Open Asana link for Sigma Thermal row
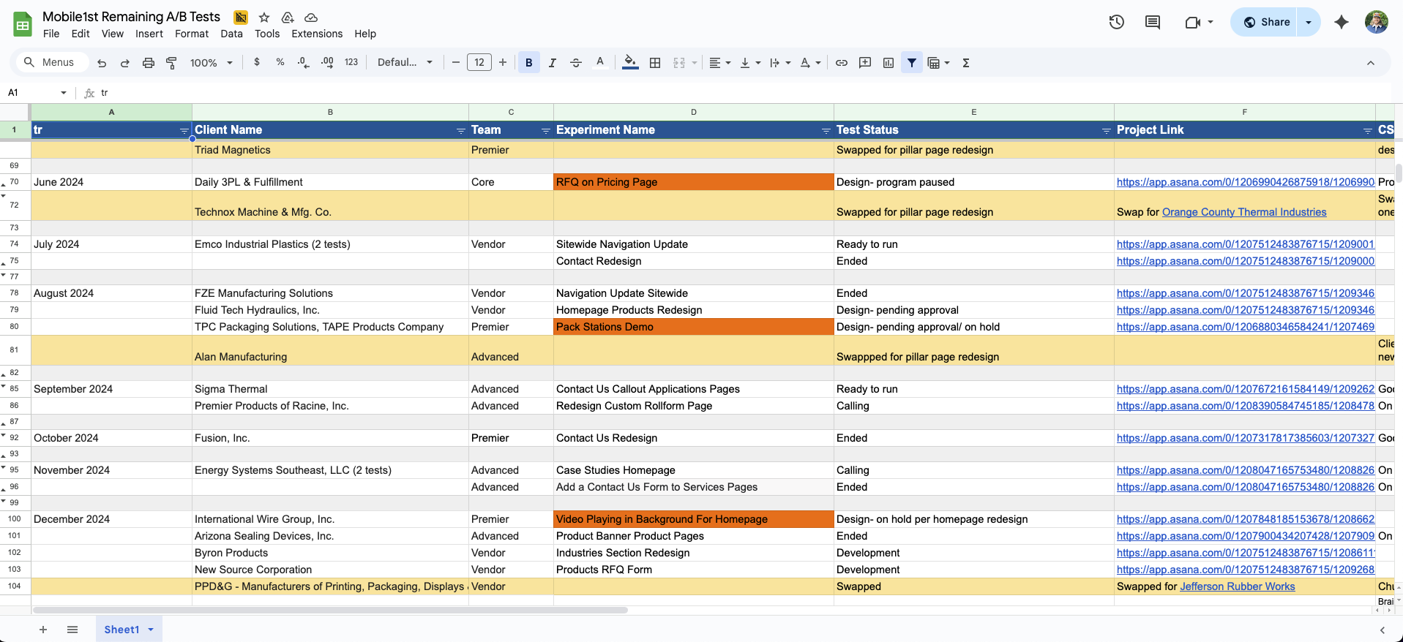This screenshot has width=1403, height=642. pos(1246,389)
